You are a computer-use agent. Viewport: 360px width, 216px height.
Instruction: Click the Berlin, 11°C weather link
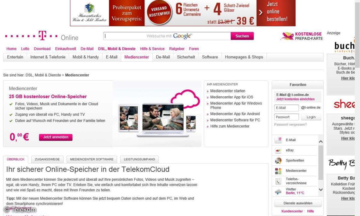(x=295, y=193)
